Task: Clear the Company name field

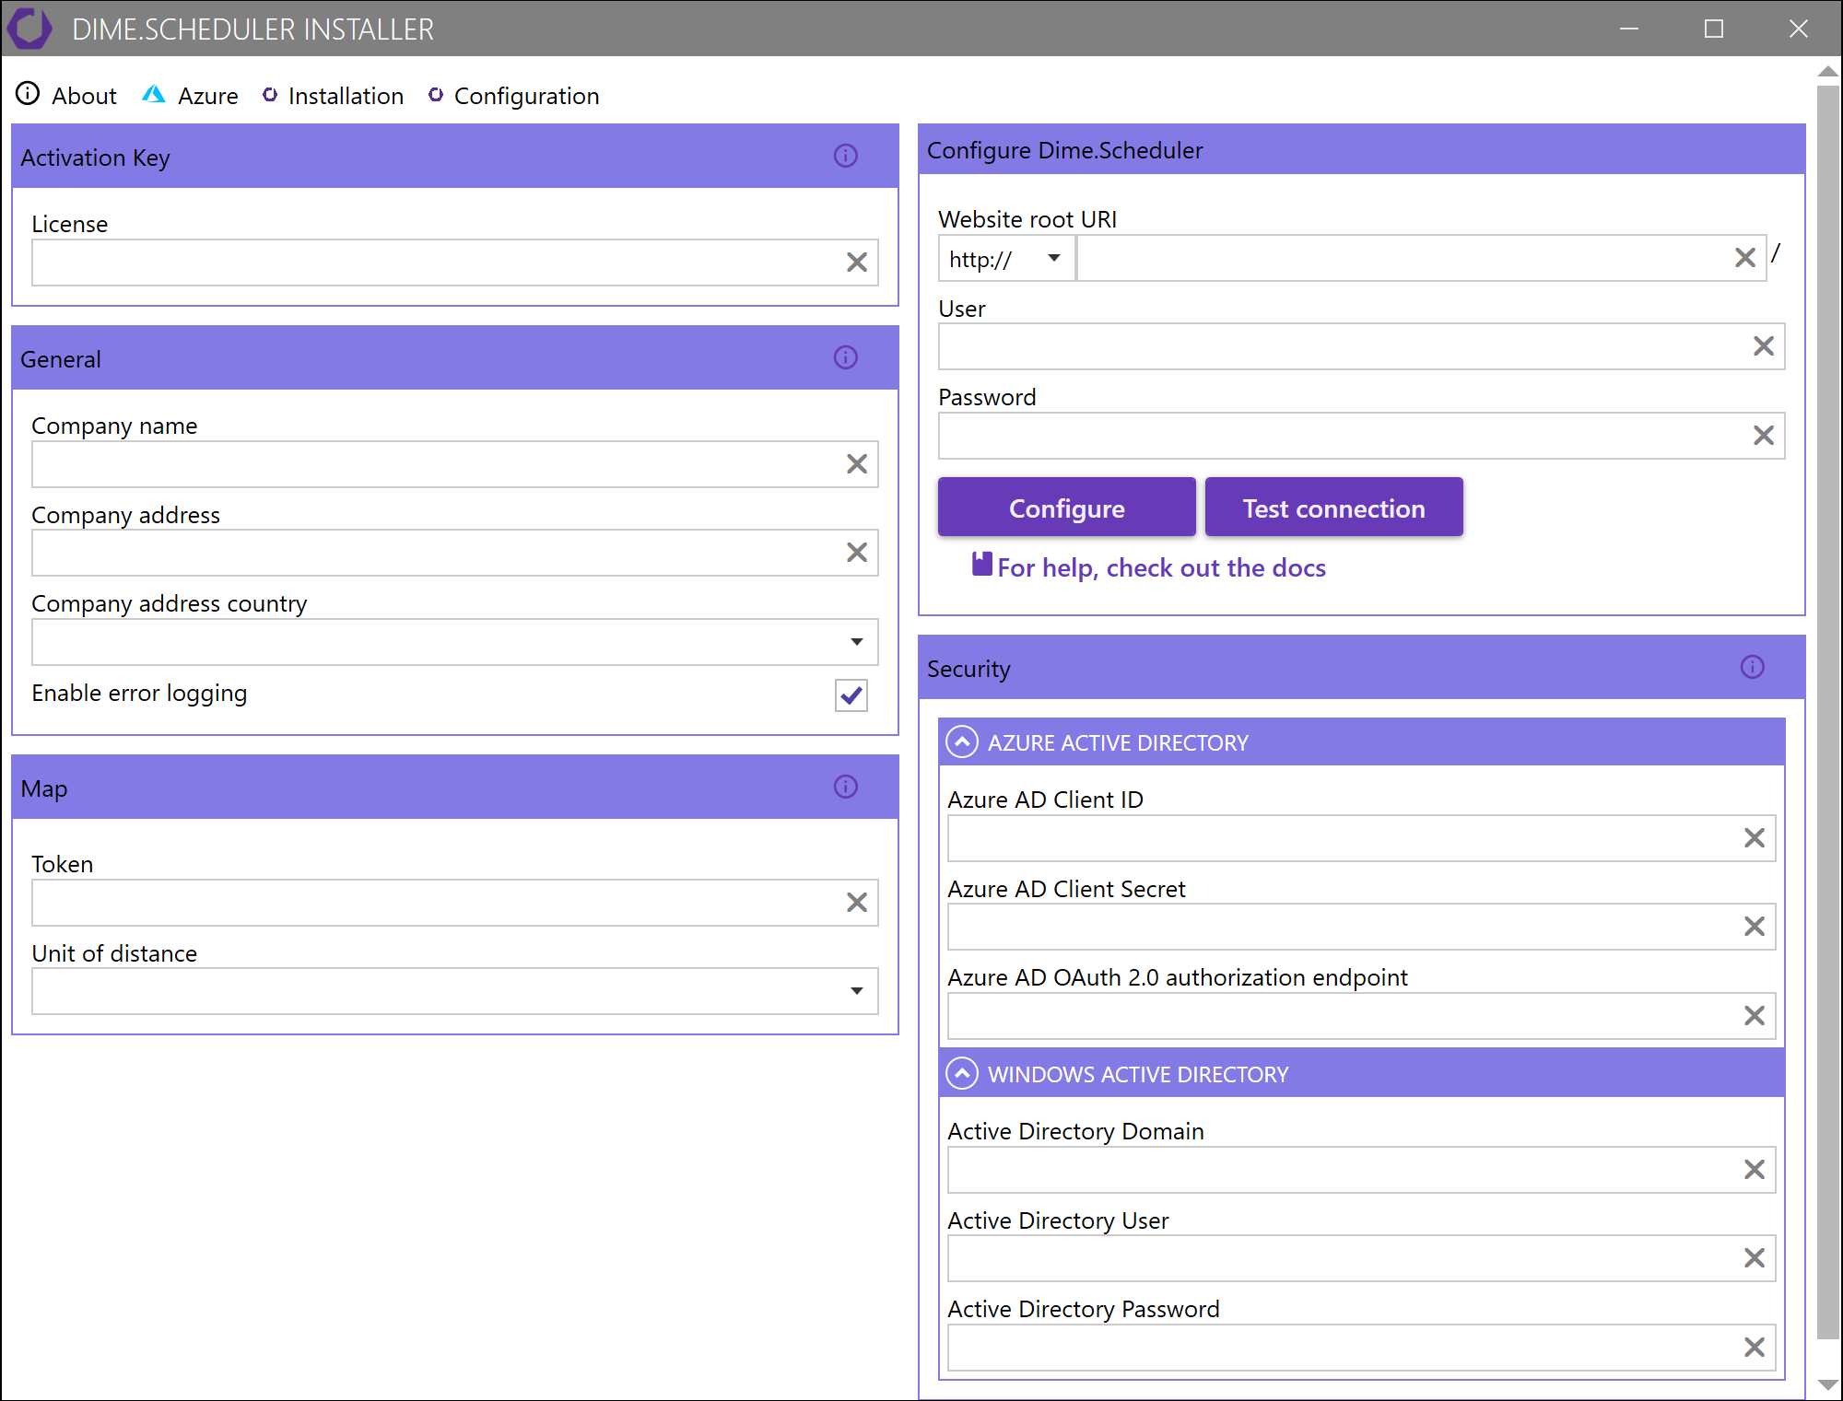Action: (x=857, y=464)
